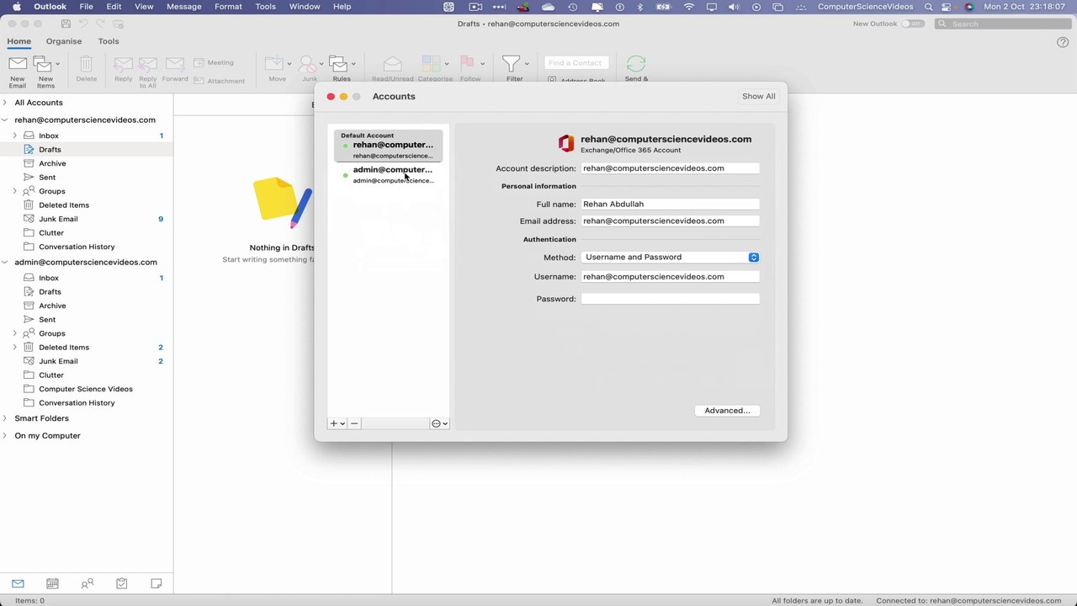Open the Window menu in menu bar
The image size is (1077, 606).
pyautogui.click(x=304, y=7)
